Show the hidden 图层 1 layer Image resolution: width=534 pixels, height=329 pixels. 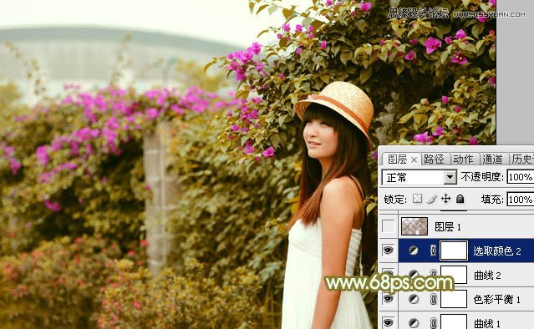(389, 226)
